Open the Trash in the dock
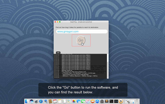Screen dimensions: 165x104 click(x=137, y=101)
